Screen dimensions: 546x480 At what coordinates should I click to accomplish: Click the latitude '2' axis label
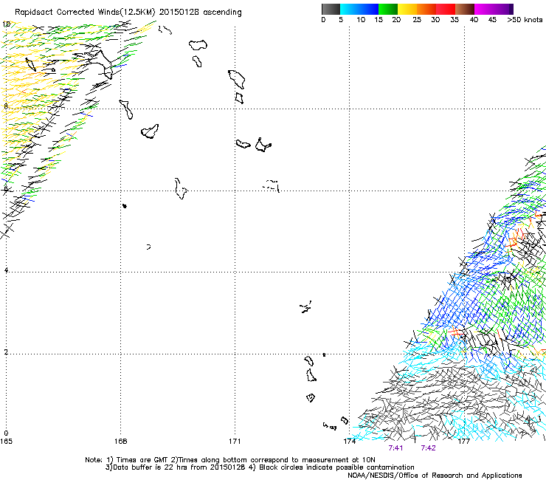pyautogui.click(x=6, y=352)
